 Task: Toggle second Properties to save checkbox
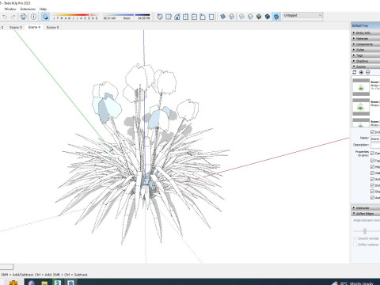click(372, 161)
